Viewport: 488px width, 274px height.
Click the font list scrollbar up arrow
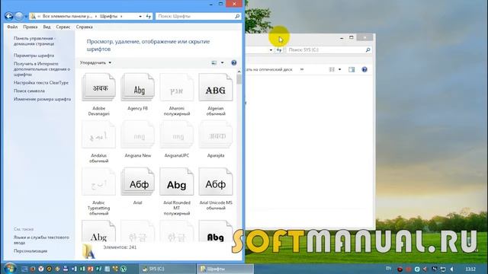coord(239,72)
